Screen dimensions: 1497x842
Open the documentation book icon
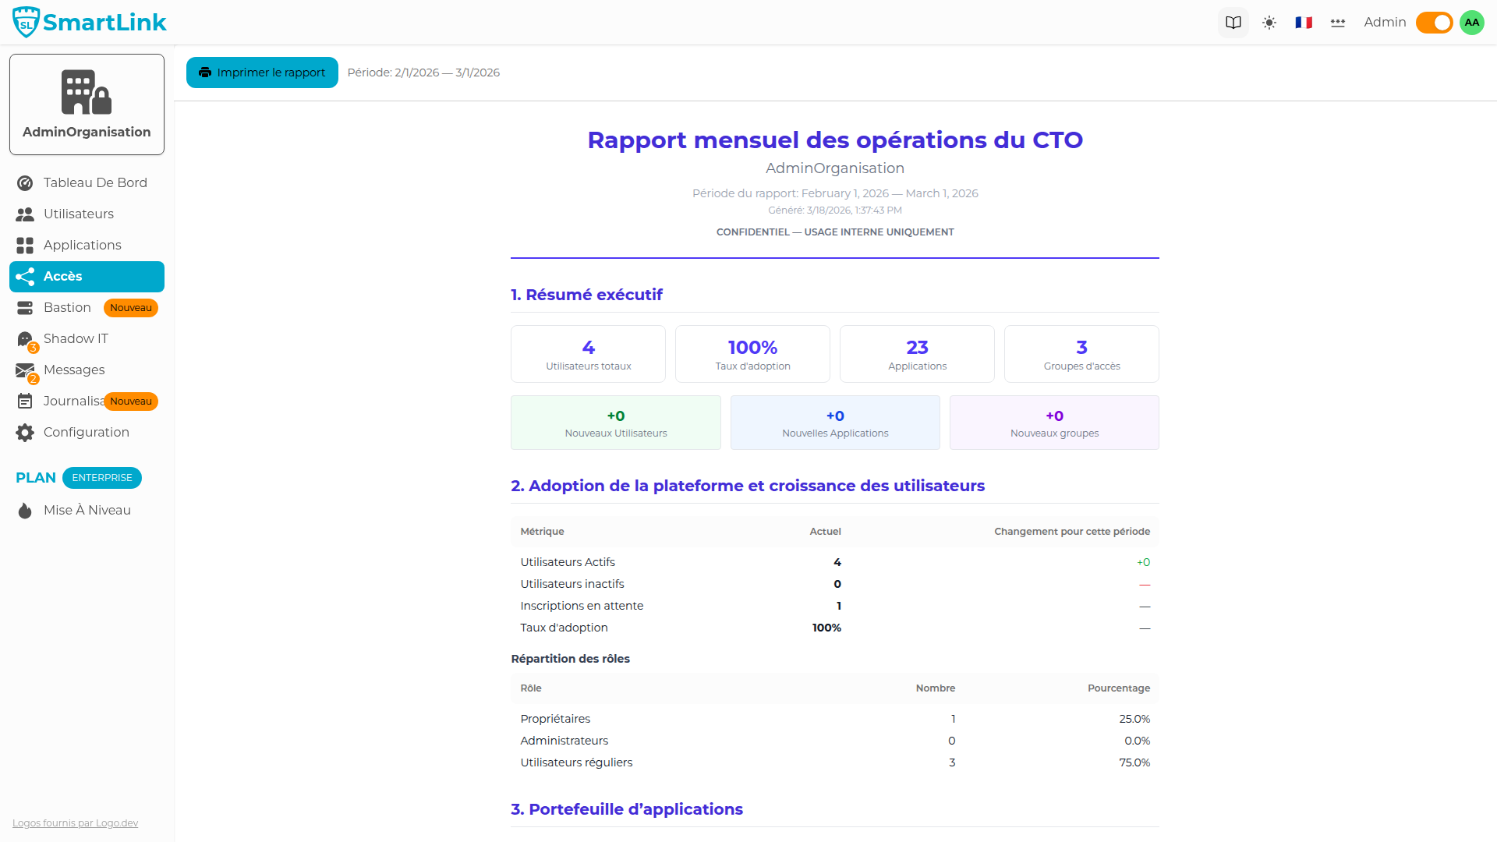[x=1233, y=22]
